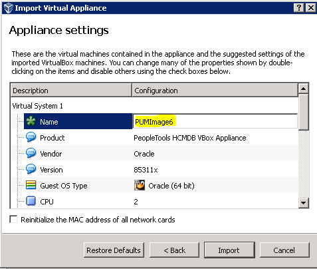Select the Virtual System 1 tree row
The image size is (317, 269).
point(38,106)
